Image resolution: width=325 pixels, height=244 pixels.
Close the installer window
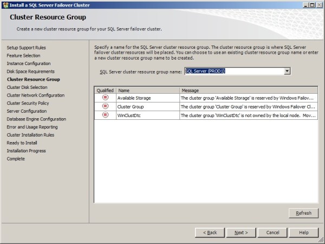(319, 5)
